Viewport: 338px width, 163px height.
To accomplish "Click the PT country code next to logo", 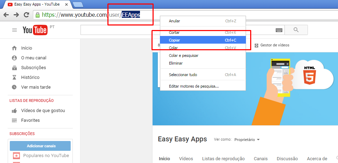I will coord(52,27).
